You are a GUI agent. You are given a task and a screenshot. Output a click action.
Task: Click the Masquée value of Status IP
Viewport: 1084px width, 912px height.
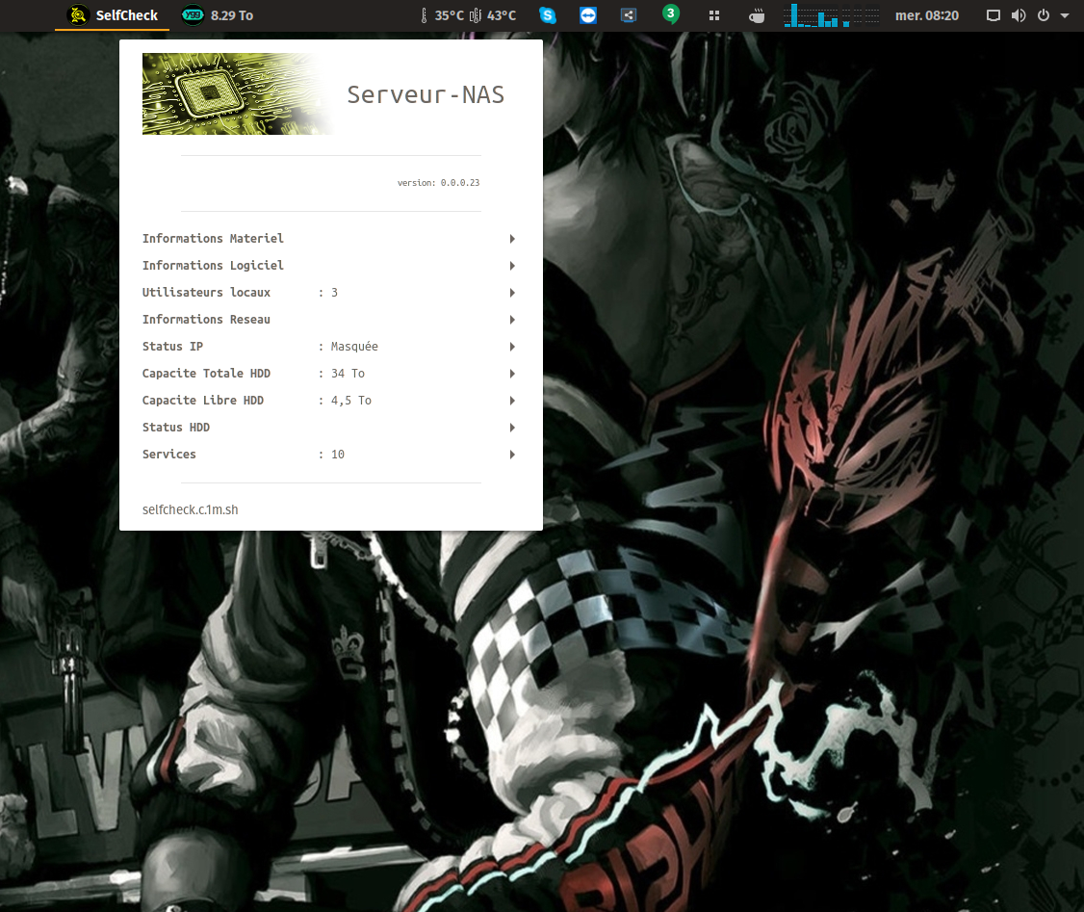coord(354,347)
